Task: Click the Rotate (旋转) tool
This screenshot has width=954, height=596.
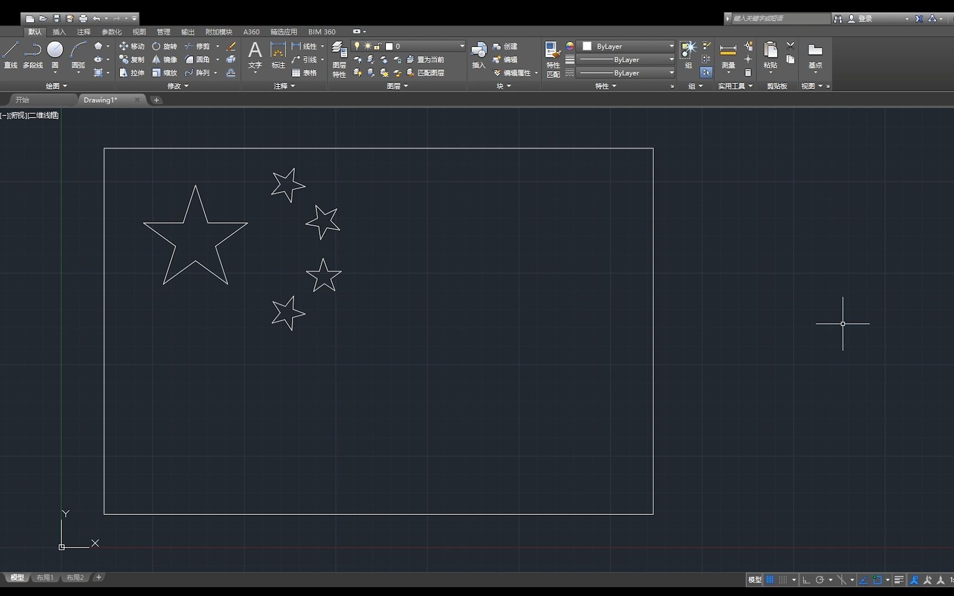Action: [165, 46]
